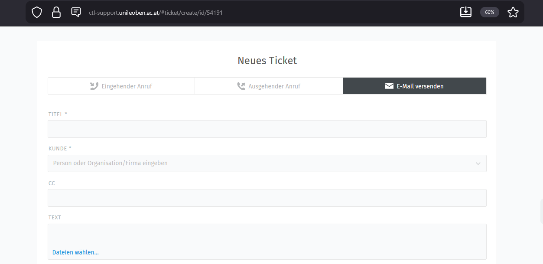Click the envelope icon for E-Mail versenden

pos(389,86)
